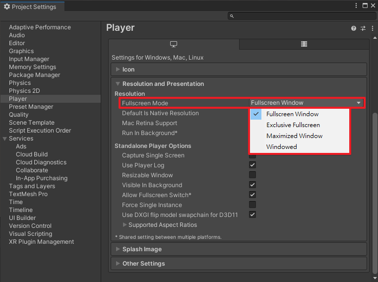The width and height of the screenshot is (378, 282).
Task: Open Audio settings
Action: click(17, 35)
